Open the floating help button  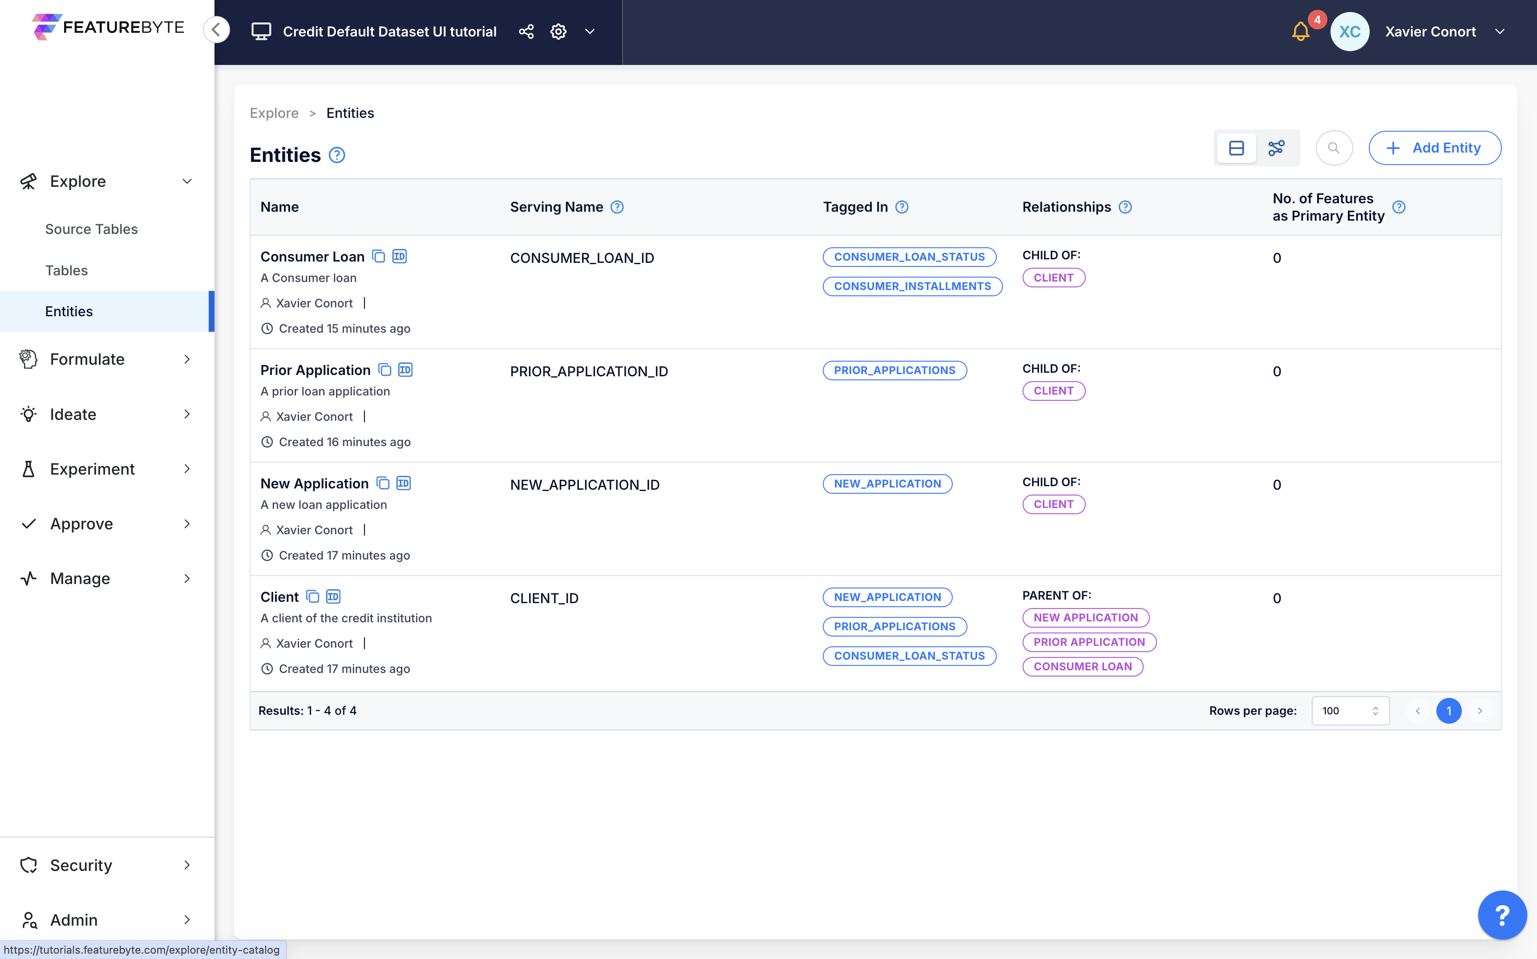1501,915
